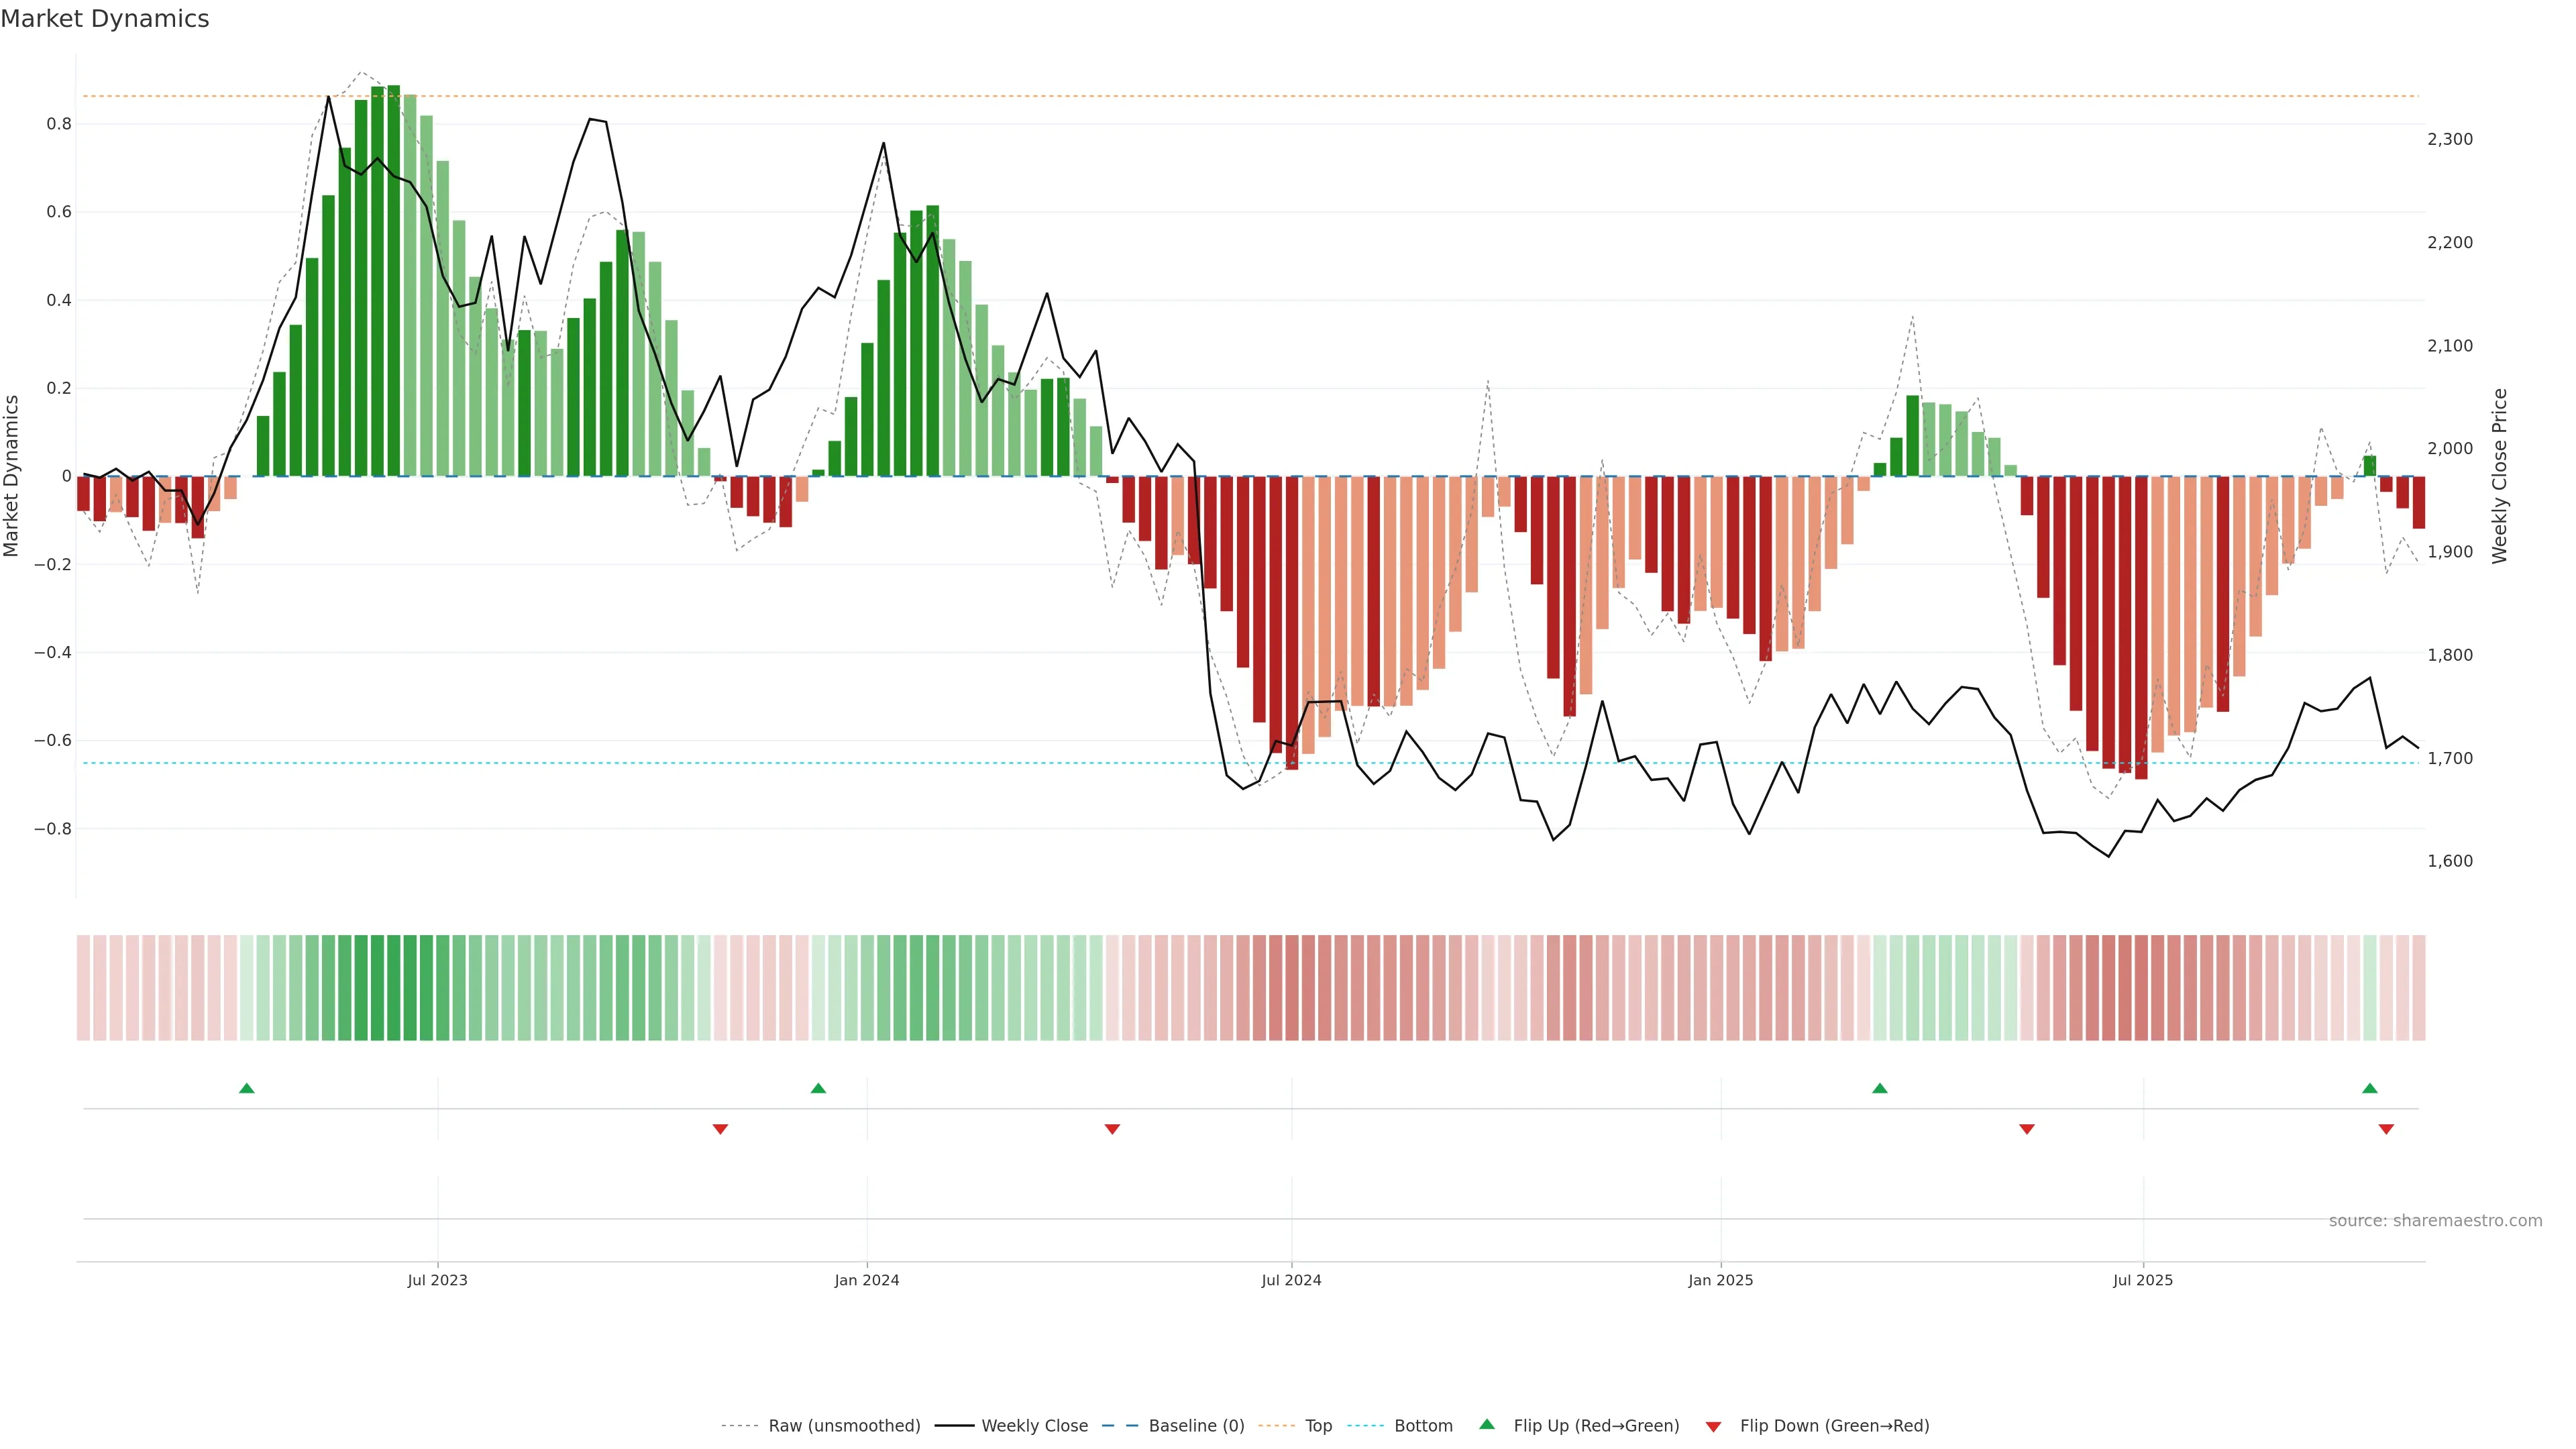This screenshot has height=1449, width=2576.
Task: Click the darkest green cell in the heat strip
Action: coord(393,988)
